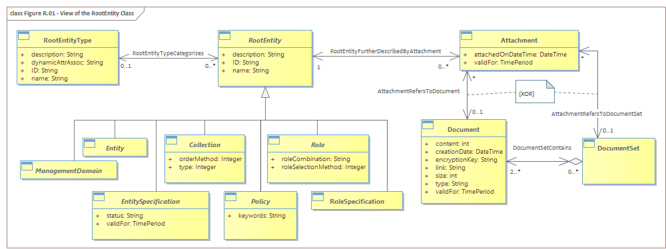Viewport: 666px width, 249px height.
Task: Click the RootEntityTypeCategorizes association label
Action: [x=168, y=53]
